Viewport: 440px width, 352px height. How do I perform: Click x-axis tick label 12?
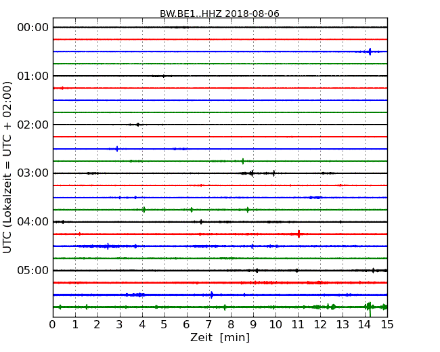tap(320, 325)
